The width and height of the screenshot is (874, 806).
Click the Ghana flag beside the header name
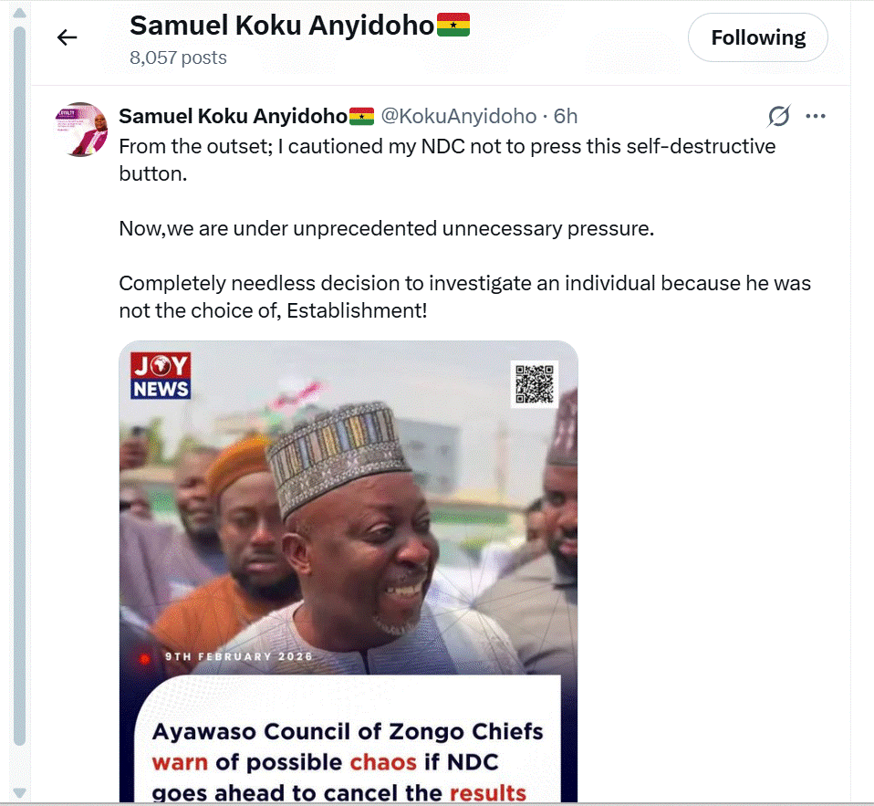453,26
